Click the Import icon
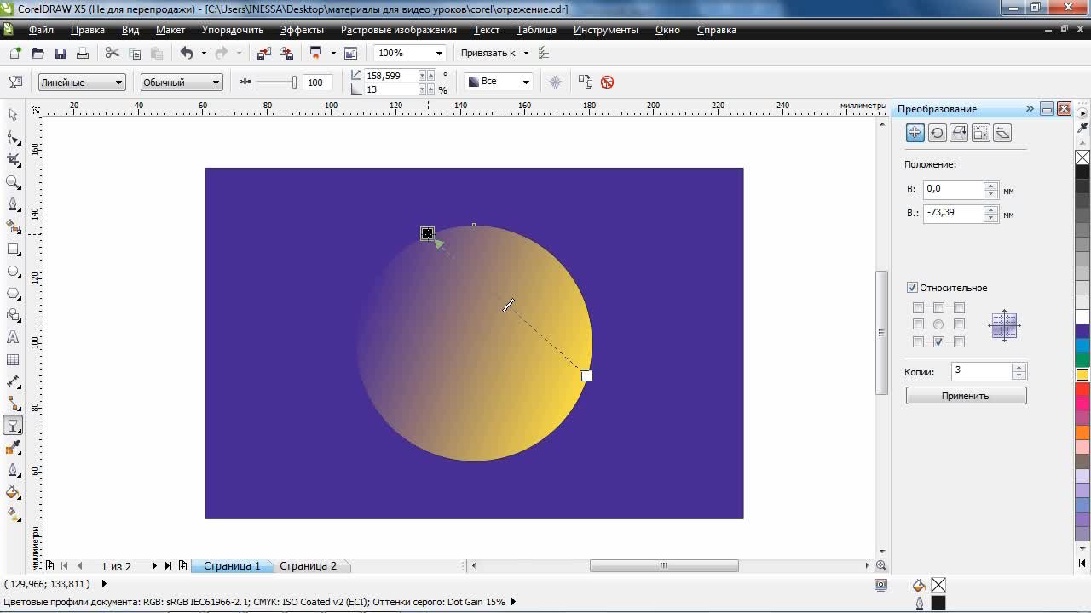 (x=263, y=53)
